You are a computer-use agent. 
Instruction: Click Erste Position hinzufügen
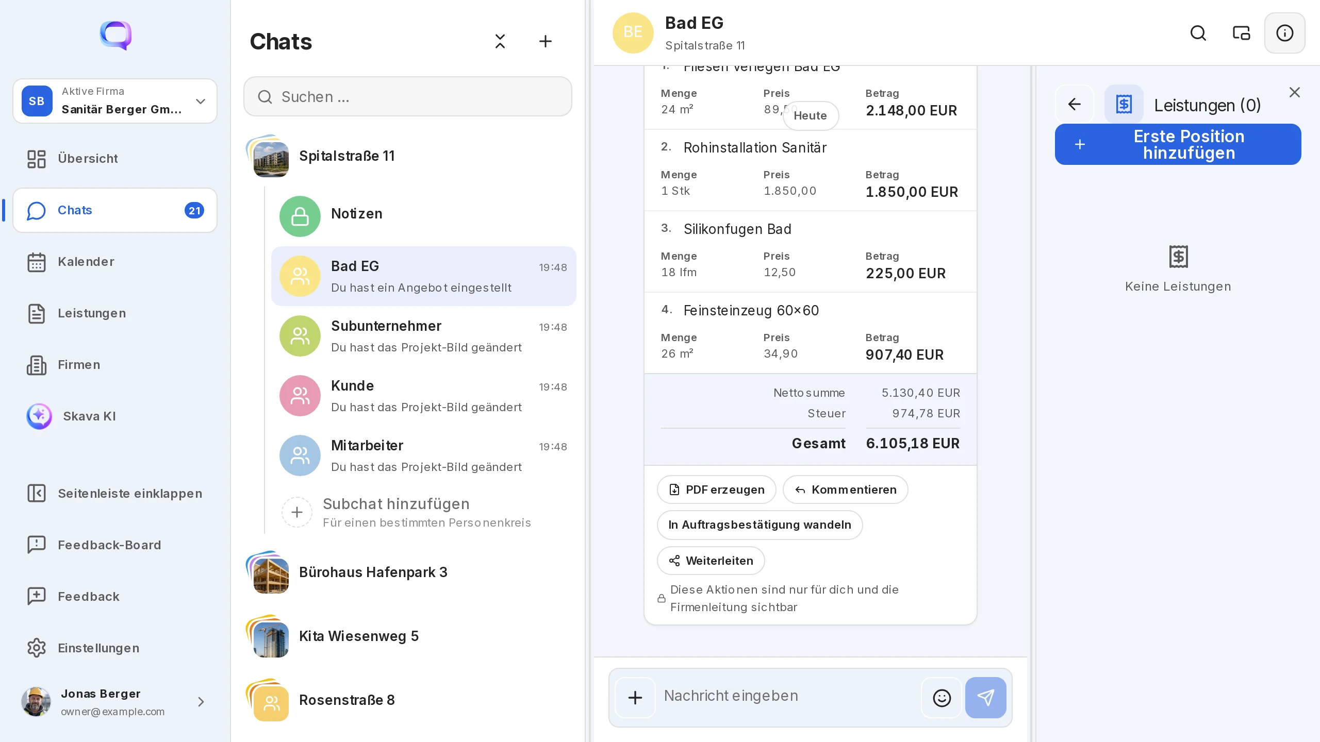click(1178, 144)
